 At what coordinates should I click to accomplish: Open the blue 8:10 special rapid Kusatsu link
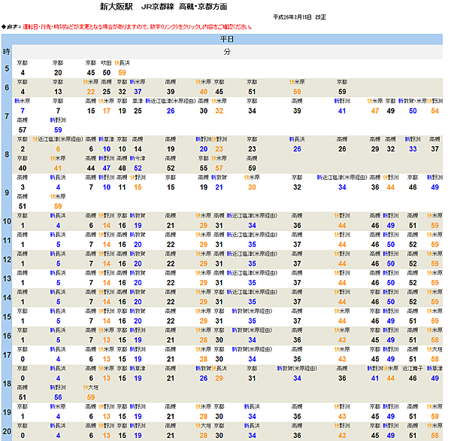[x=107, y=149]
